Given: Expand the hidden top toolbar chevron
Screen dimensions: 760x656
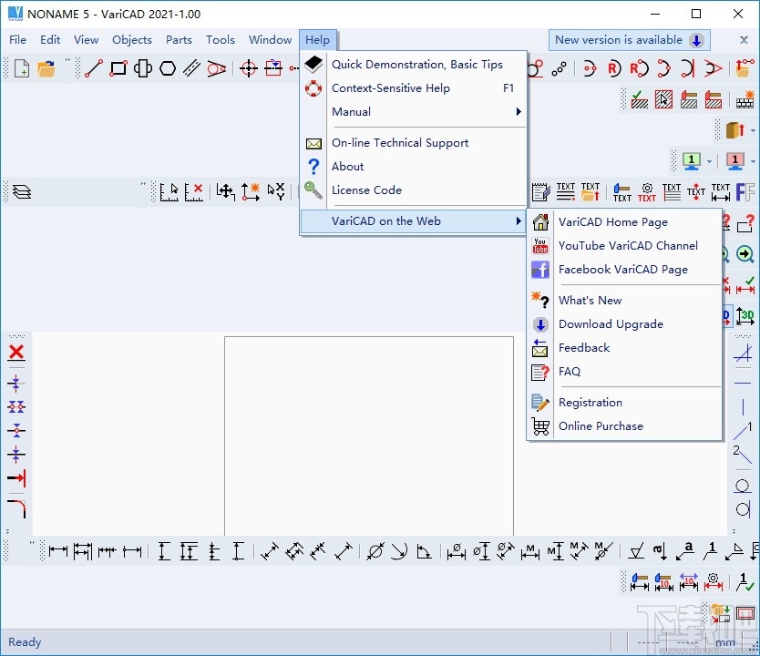Looking at the screenshot, I should pyautogui.click(x=67, y=60).
